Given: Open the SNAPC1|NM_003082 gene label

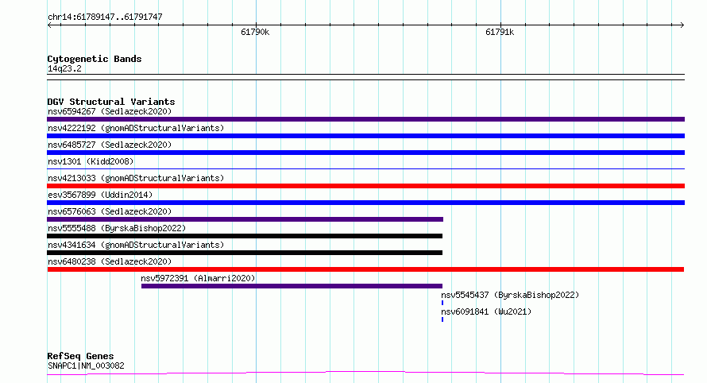Looking at the screenshot, I should point(86,366).
